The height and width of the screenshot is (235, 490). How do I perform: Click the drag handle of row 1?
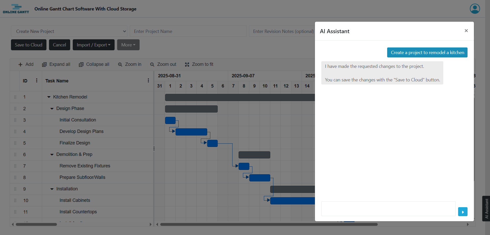15,97
